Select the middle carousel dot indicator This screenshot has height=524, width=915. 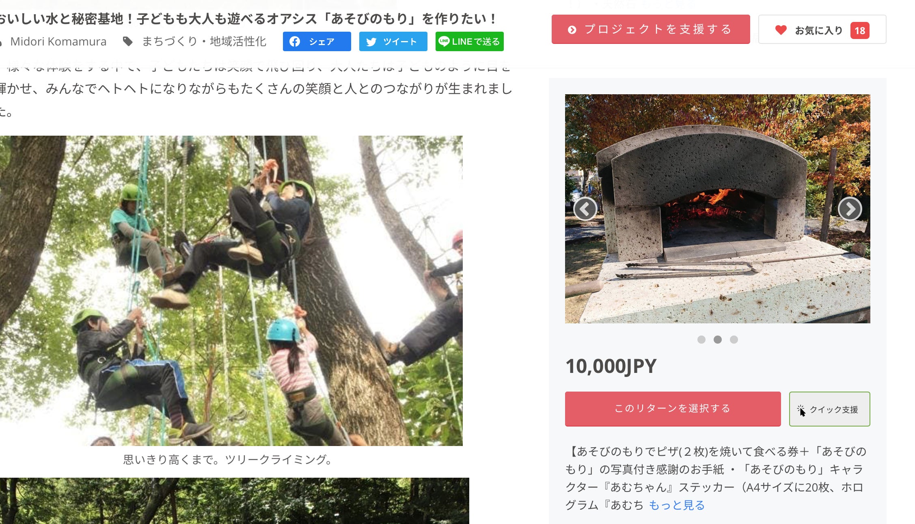click(x=717, y=340)
